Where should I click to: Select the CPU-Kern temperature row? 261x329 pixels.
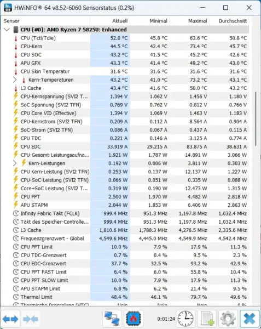coord(126,47)
